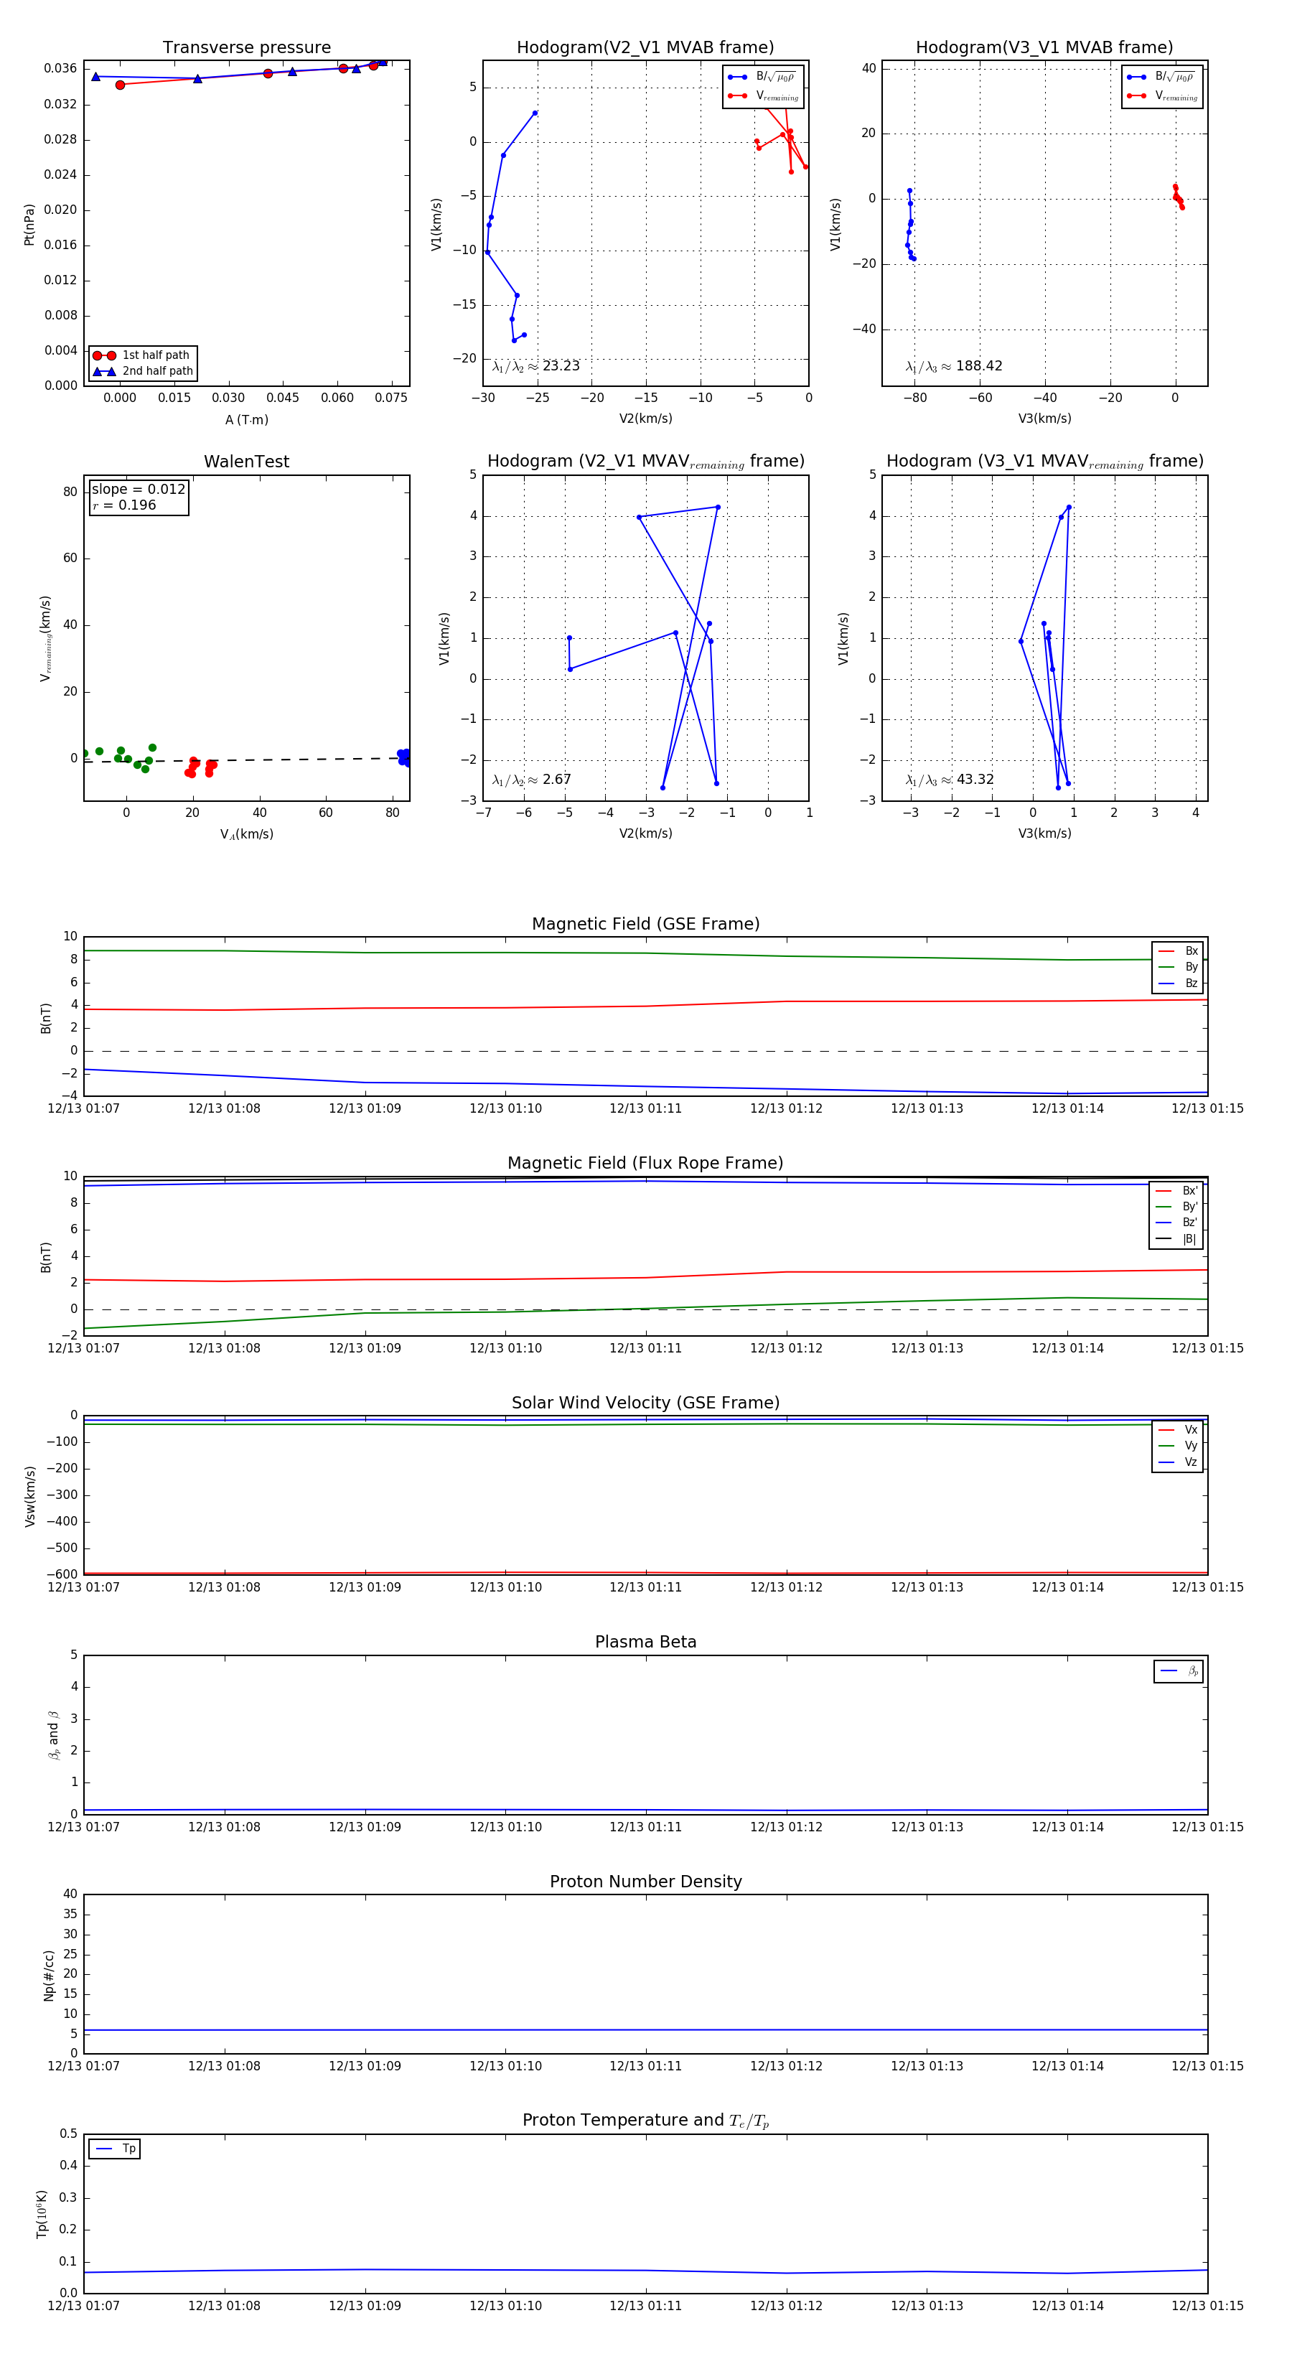Click the 'Vz' legend entry in velocity plot
This screenshot has height=2369, width=1292.
[1178, 1462]
